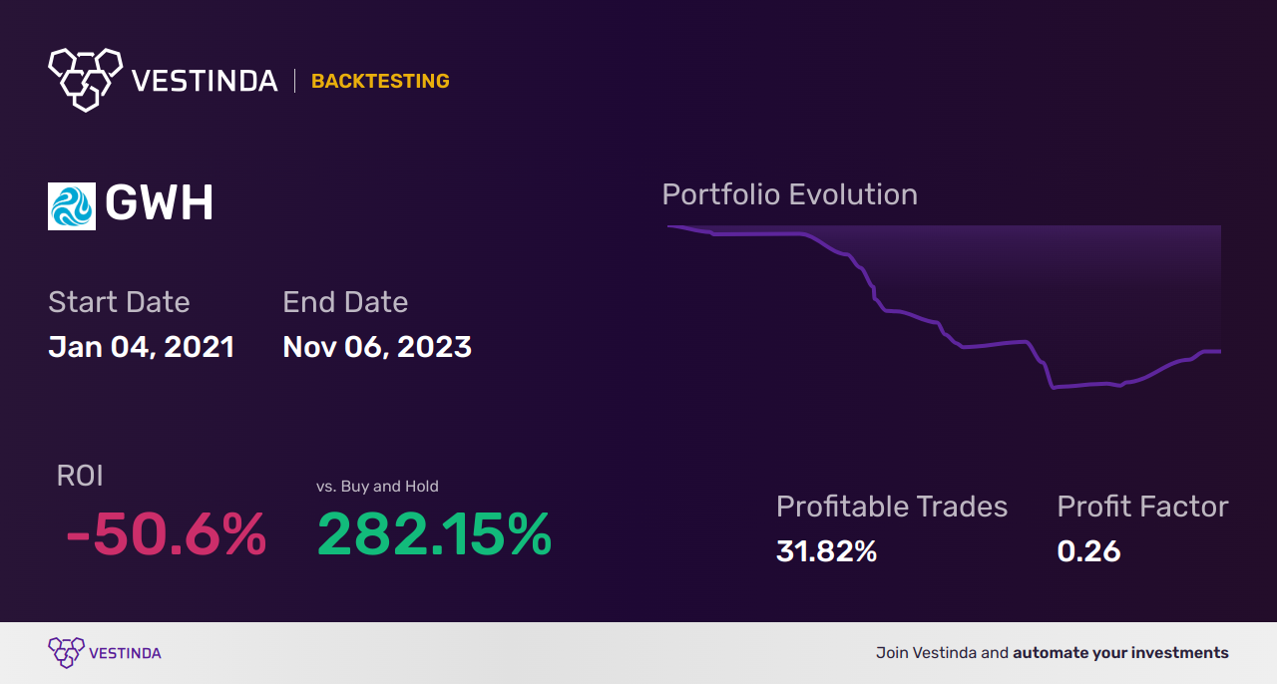Click the Start Date label
Viewport: 1277px width, 684px height.
click(119, 302)
